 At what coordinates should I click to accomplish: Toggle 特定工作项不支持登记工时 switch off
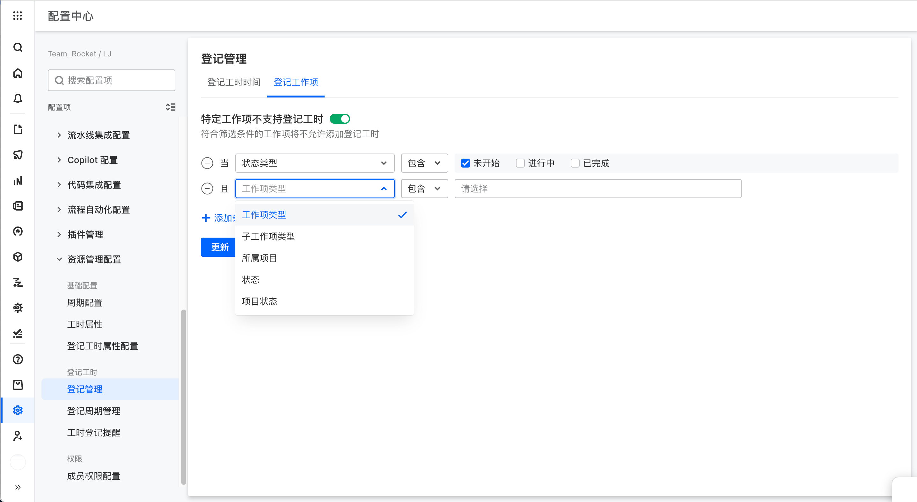(340, 119)
